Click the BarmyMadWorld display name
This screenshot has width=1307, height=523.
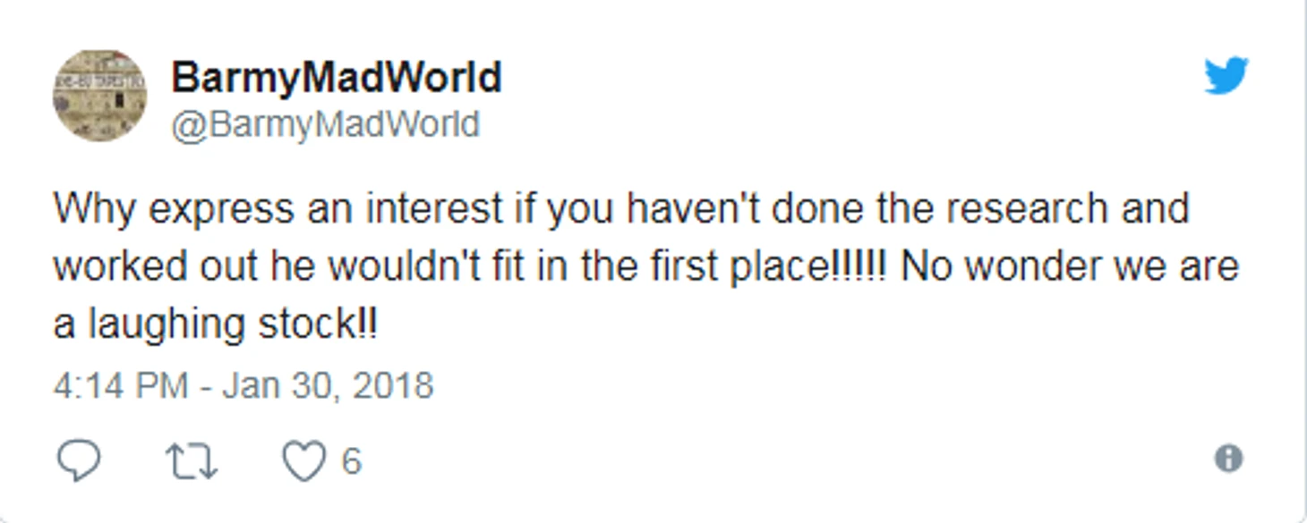point(336,78)
